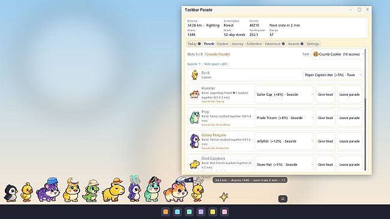
Task: Click Leave parade for Gold Capybara
Action: pos(349,164)
